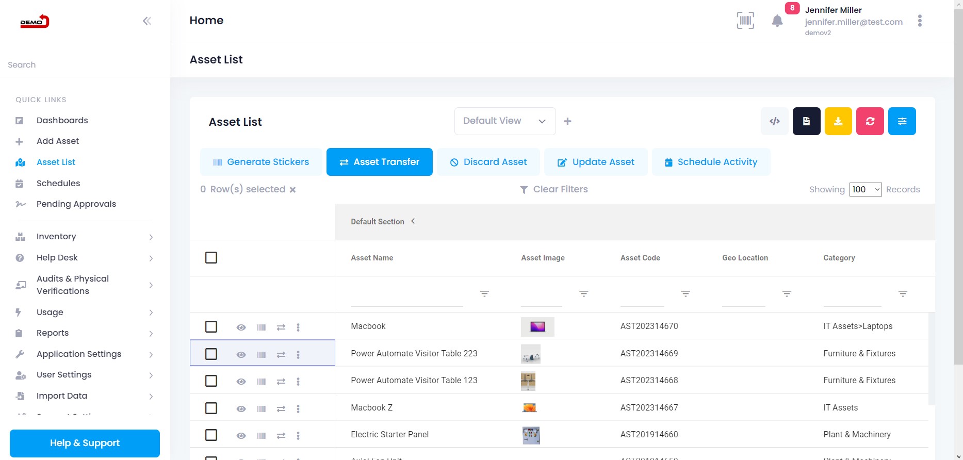
Task: Click the blue column settings icon button
Action: tap(902, 121)
